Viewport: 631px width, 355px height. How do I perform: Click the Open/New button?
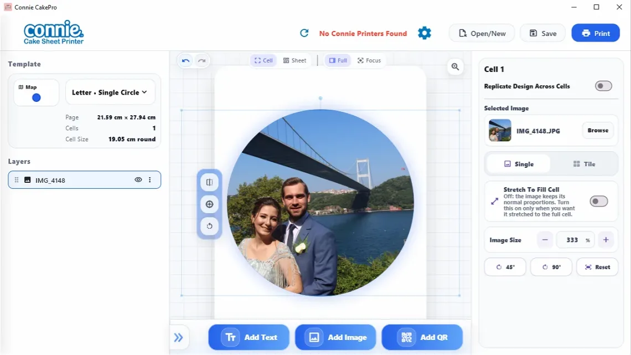482,33
